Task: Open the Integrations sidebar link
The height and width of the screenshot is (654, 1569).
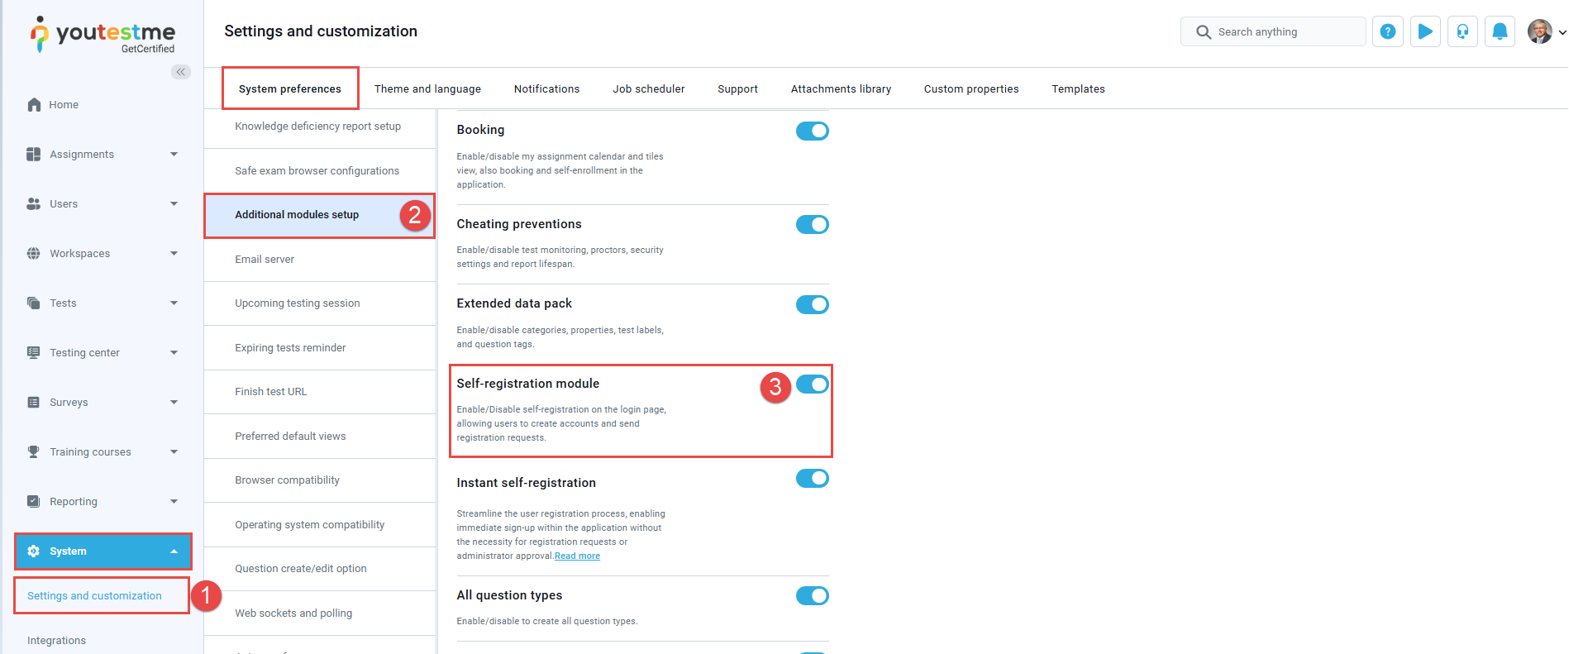Action: 56,640
